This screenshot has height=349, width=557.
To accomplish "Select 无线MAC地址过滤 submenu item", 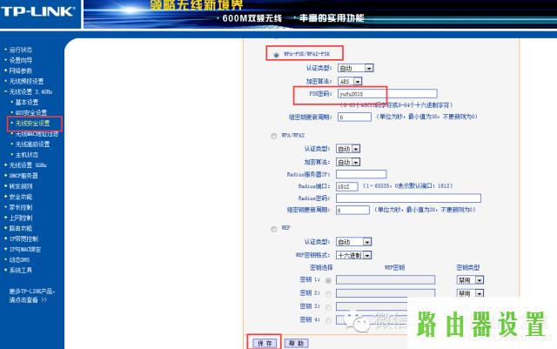I will point(37,134).
